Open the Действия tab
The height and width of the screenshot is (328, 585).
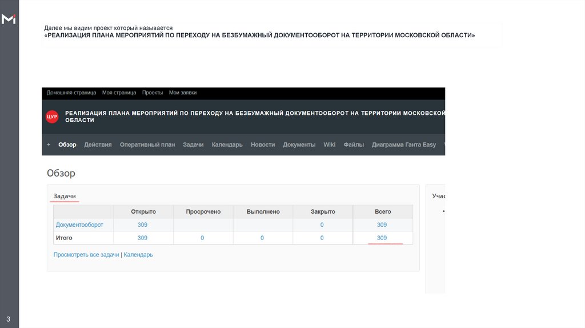point(98,145)
